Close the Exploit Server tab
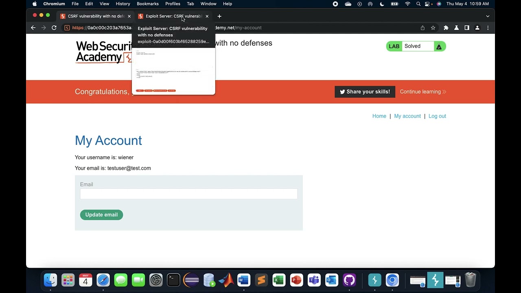 tap(207, 16)
